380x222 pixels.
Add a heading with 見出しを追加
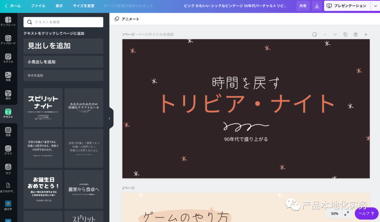63,46
